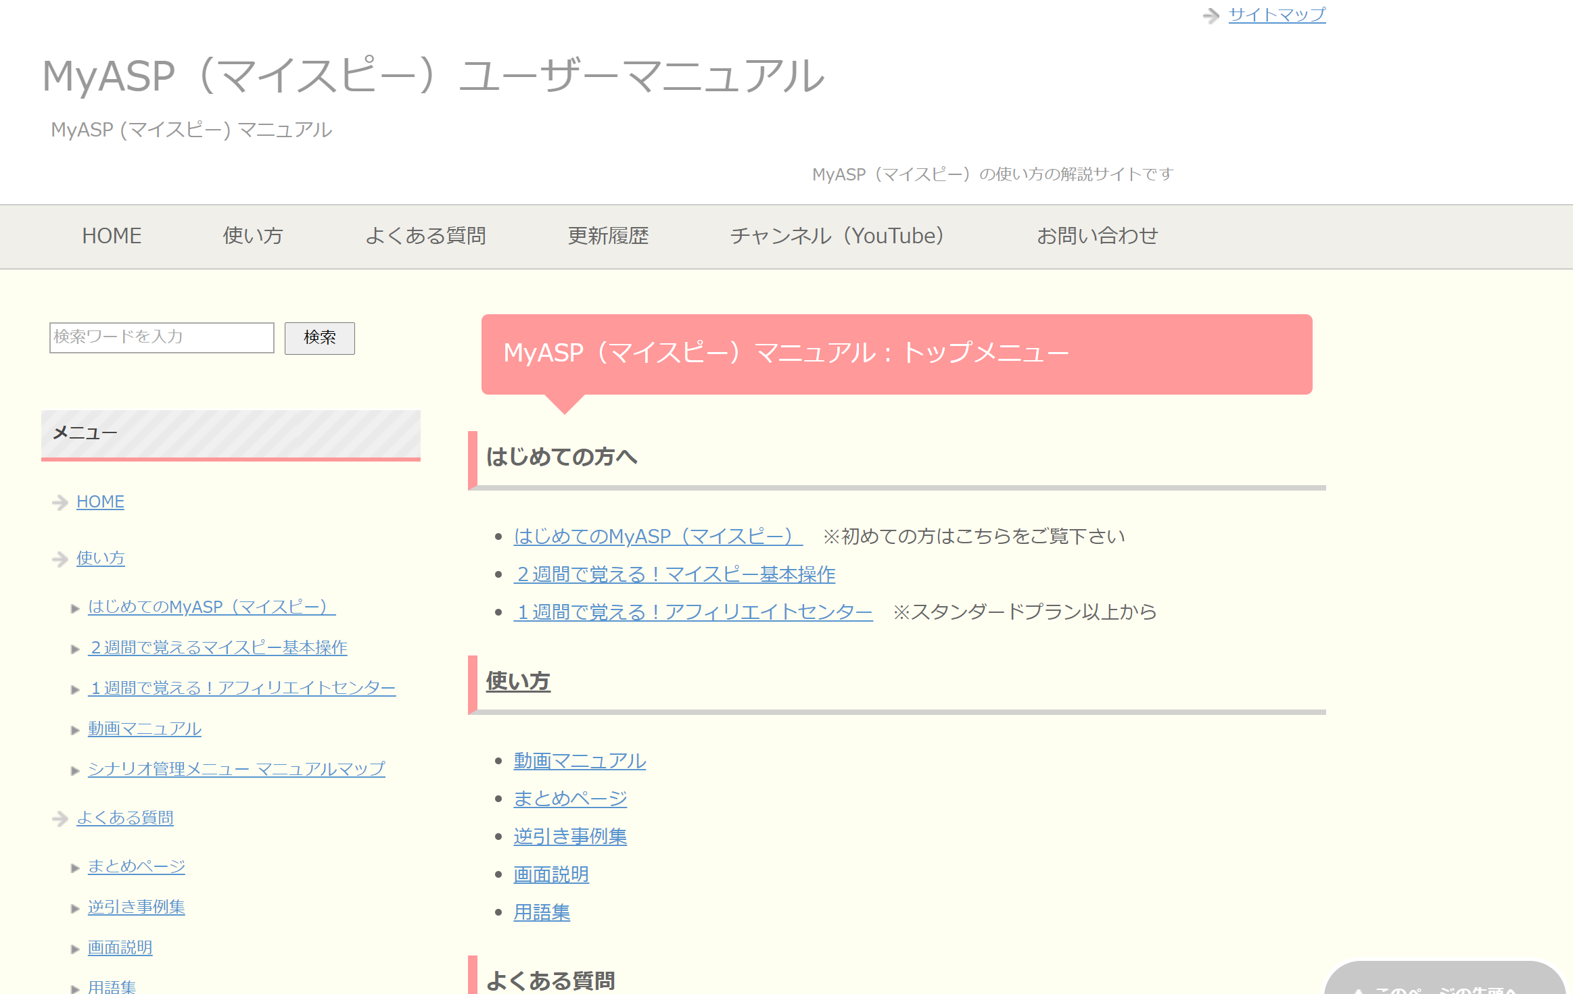
Task: Open シナリオ管理メニュー マニュアルマップ sidebar link
Action: (236, 769)
